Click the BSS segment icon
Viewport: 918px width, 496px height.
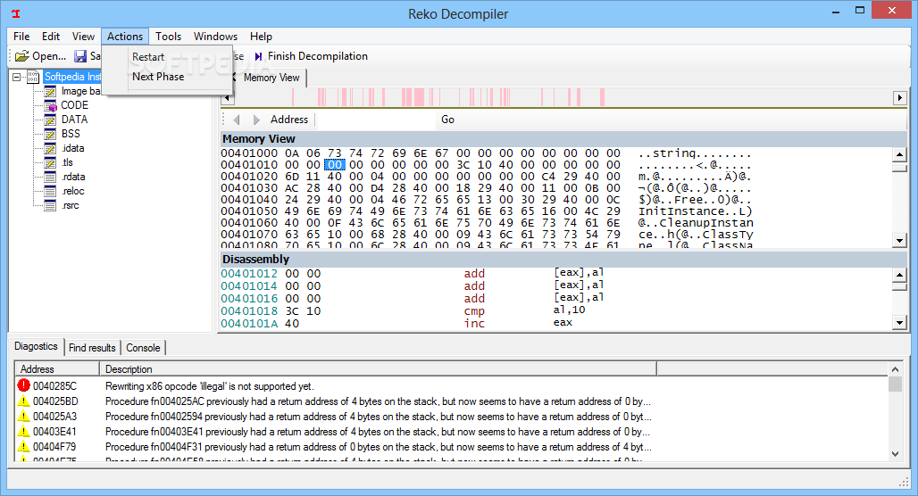click(x=50, y=134)
